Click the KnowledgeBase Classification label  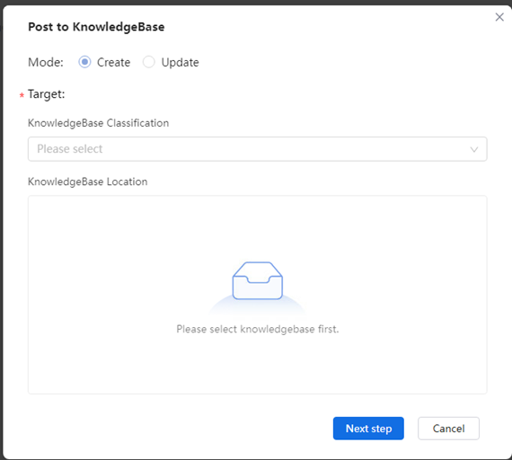coord(98,123)
